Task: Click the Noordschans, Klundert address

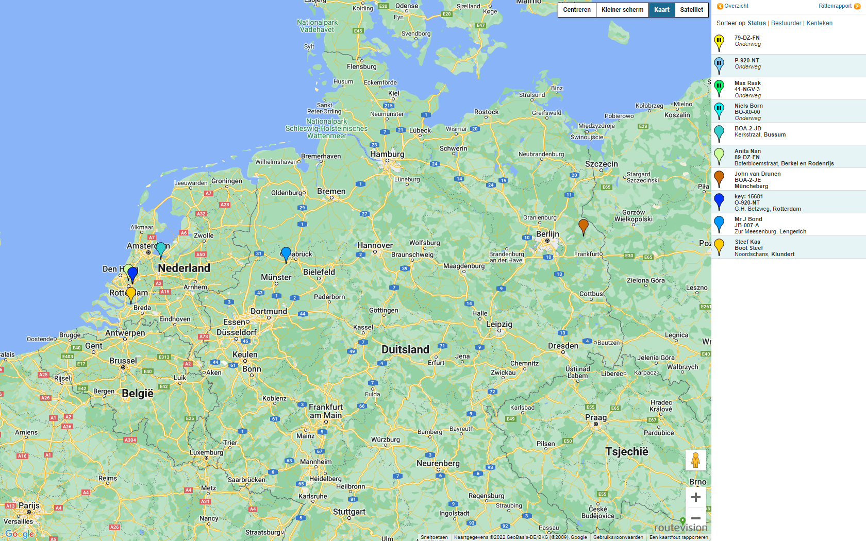Action: [x=764, y=255]
